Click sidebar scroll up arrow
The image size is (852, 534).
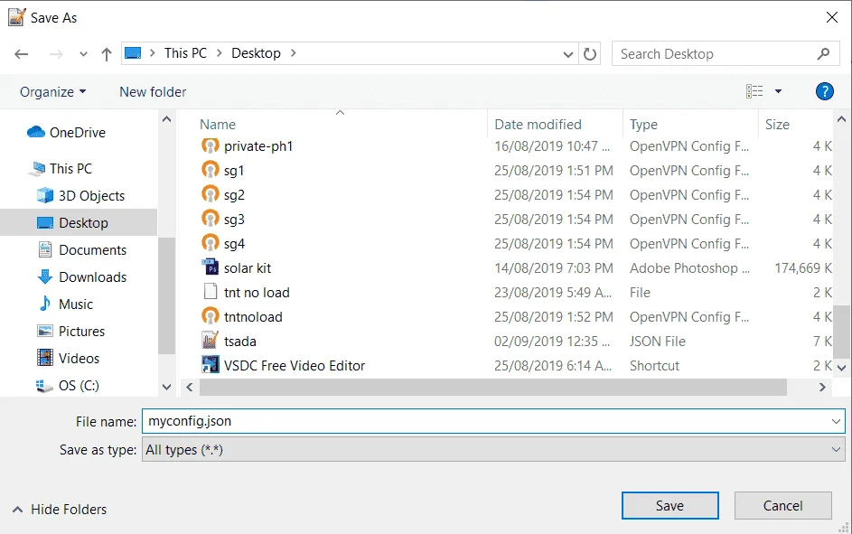(x=167, y=119)
